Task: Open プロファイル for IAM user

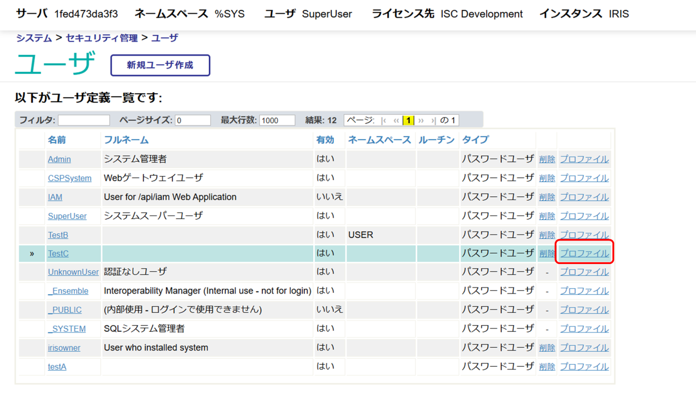Action: click(584, 197)
